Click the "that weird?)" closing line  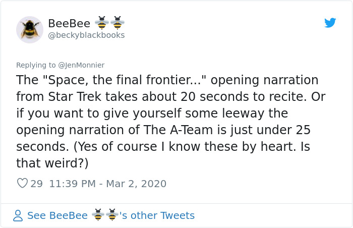[52, 163]
